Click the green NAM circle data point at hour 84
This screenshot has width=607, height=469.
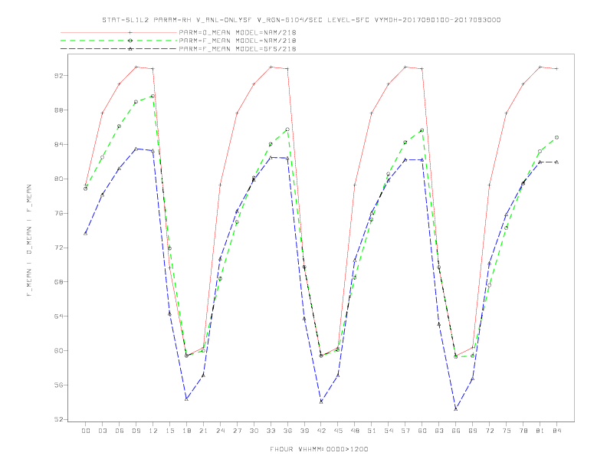click(556, 137)
